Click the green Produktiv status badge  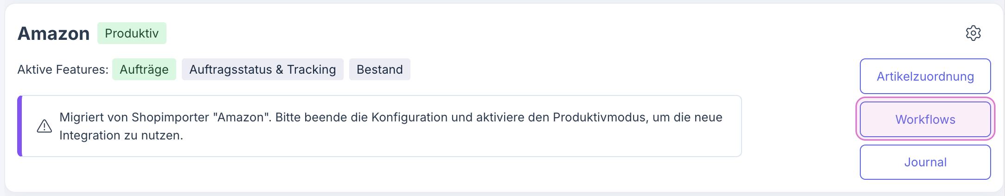click(x=132, y=33)
